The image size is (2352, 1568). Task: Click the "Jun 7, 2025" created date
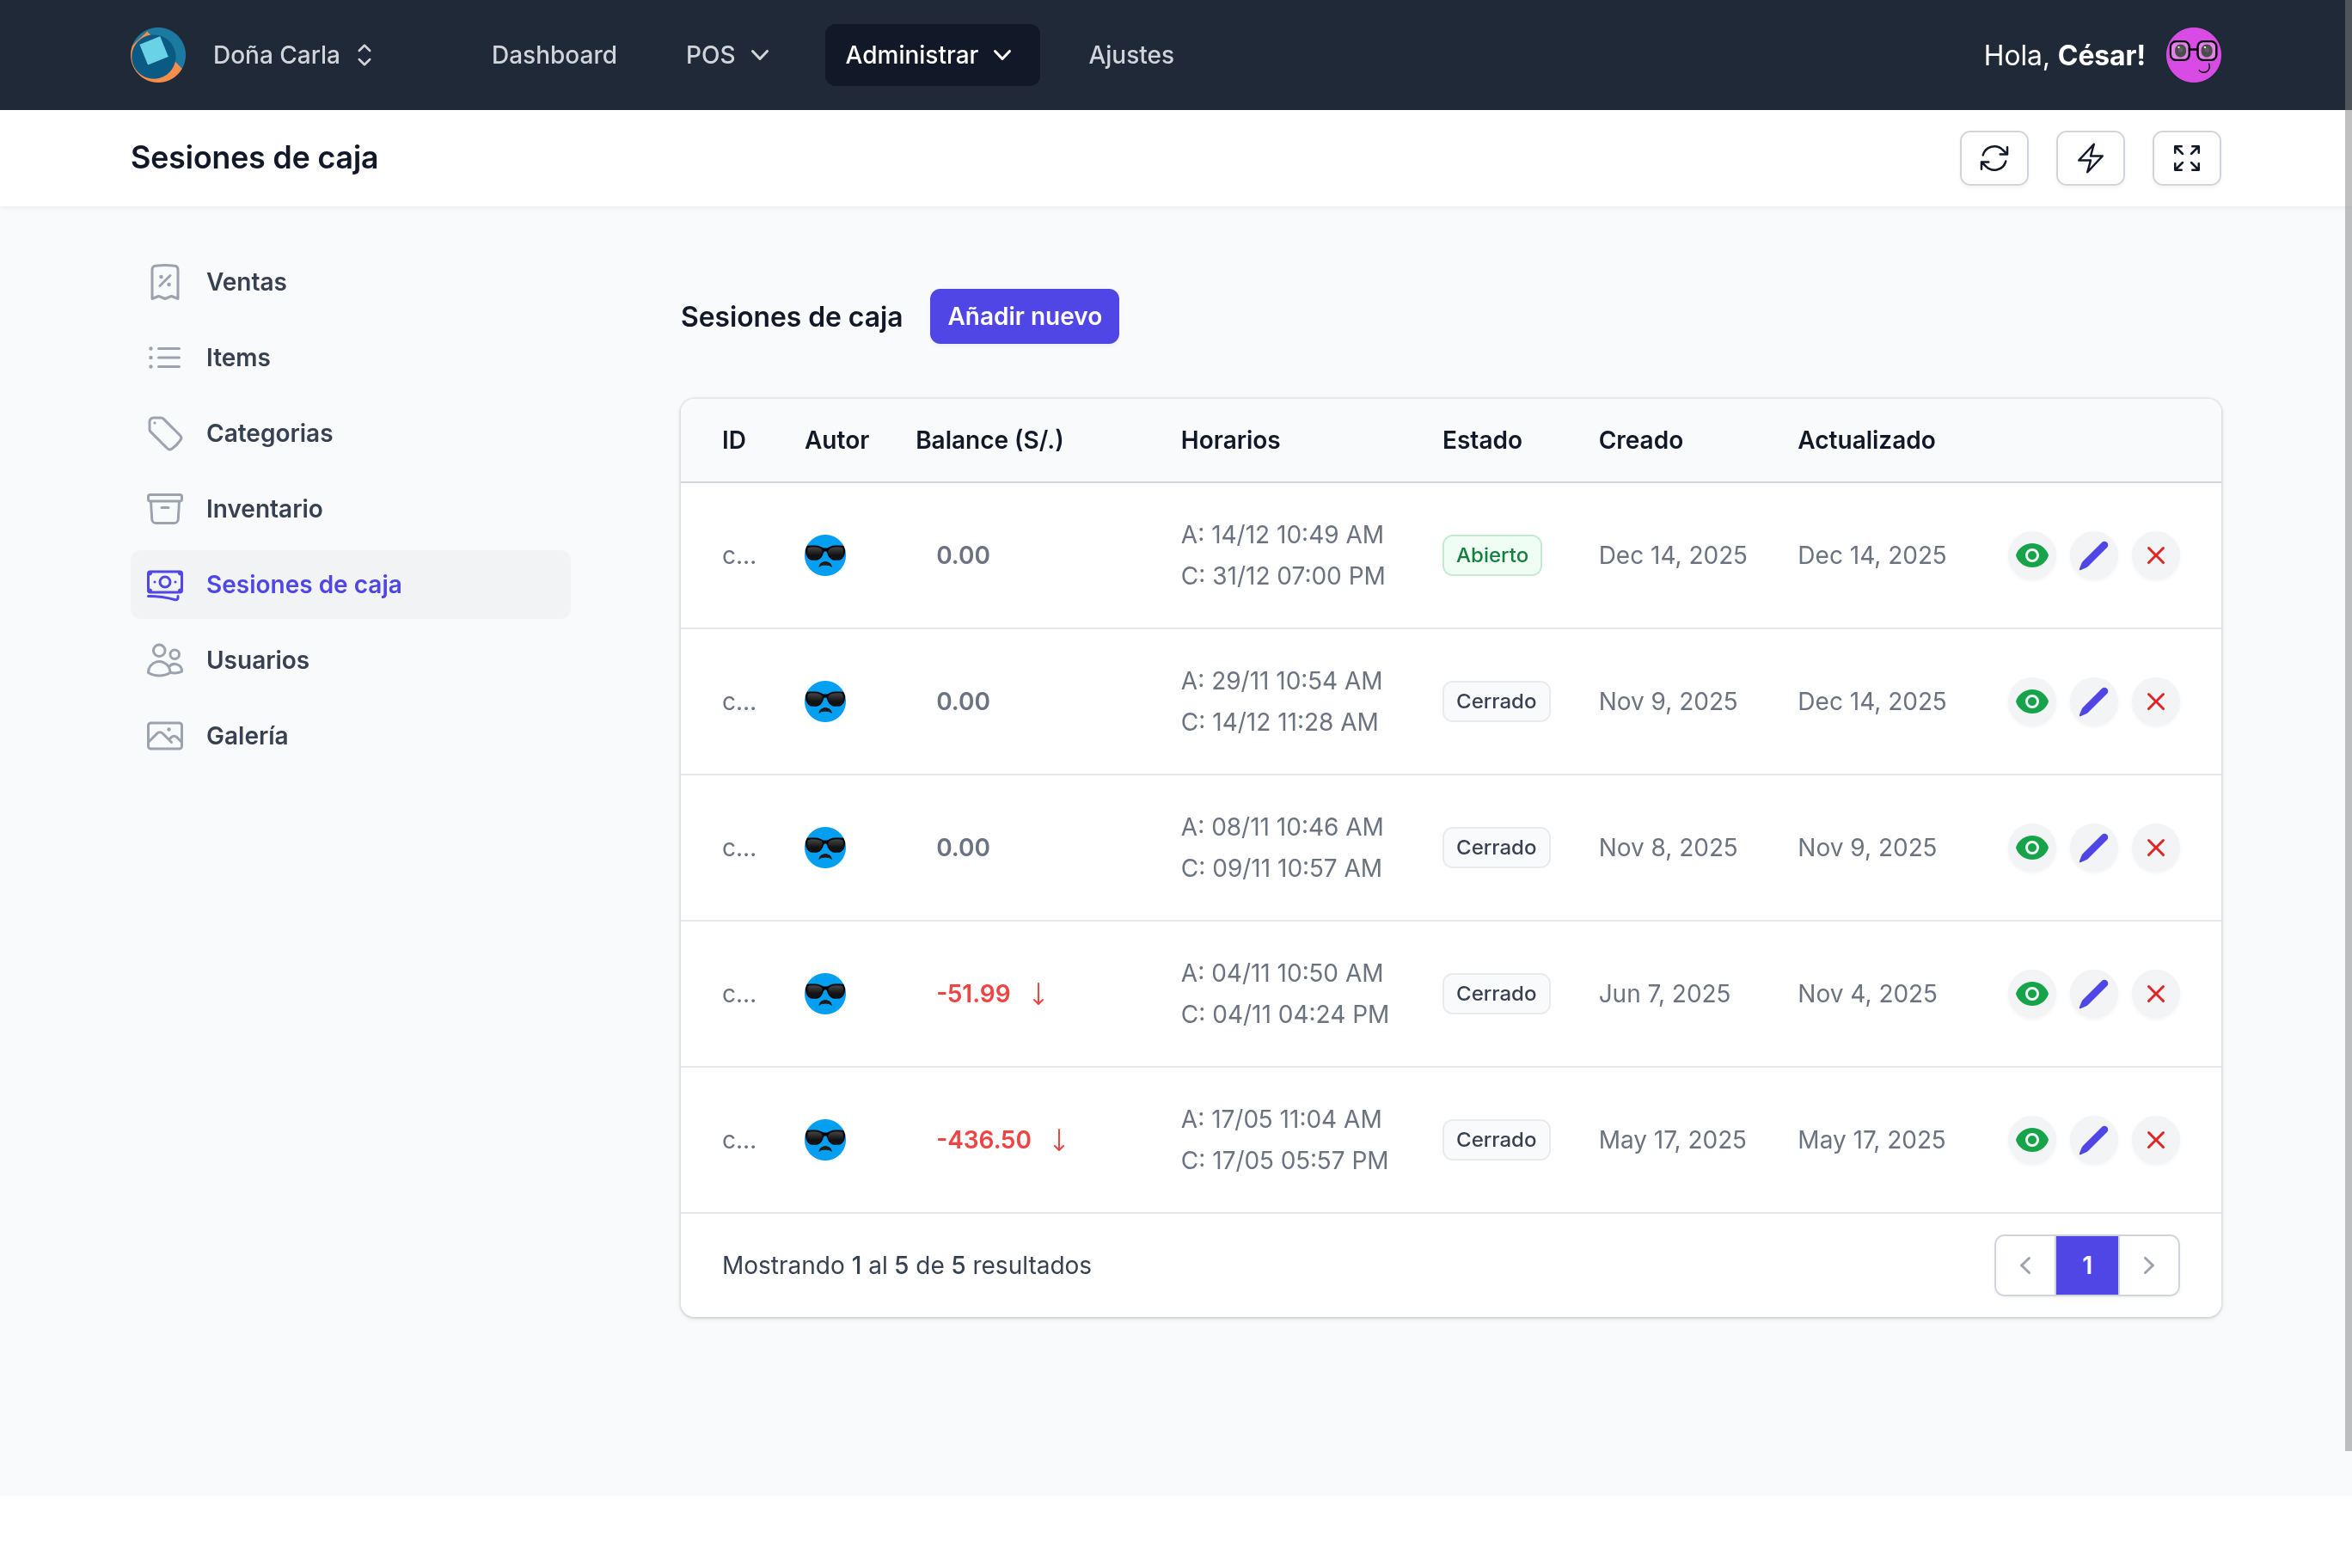pos(1664,993)
